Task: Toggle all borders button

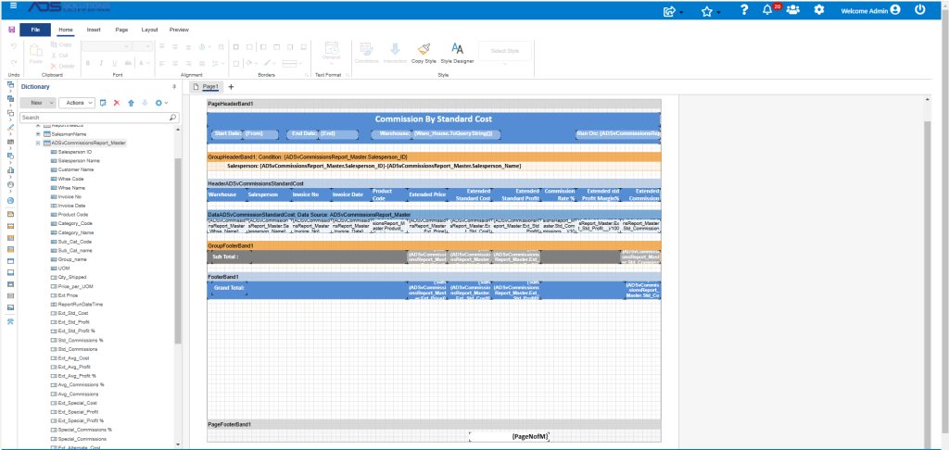Action: pyautogui.click(x=235, y=46)
